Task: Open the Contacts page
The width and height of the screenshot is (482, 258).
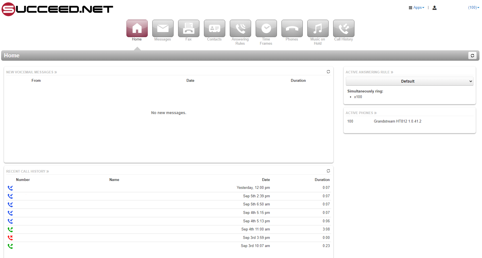Action: (214, 30)
